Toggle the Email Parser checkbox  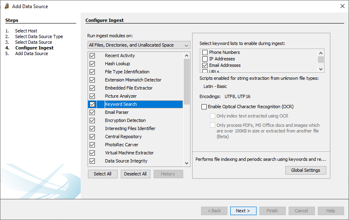[92, 112]
